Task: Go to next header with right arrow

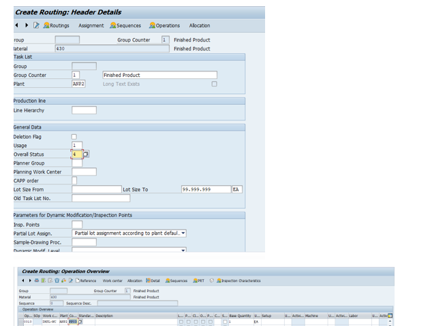Action: (27, 25)
